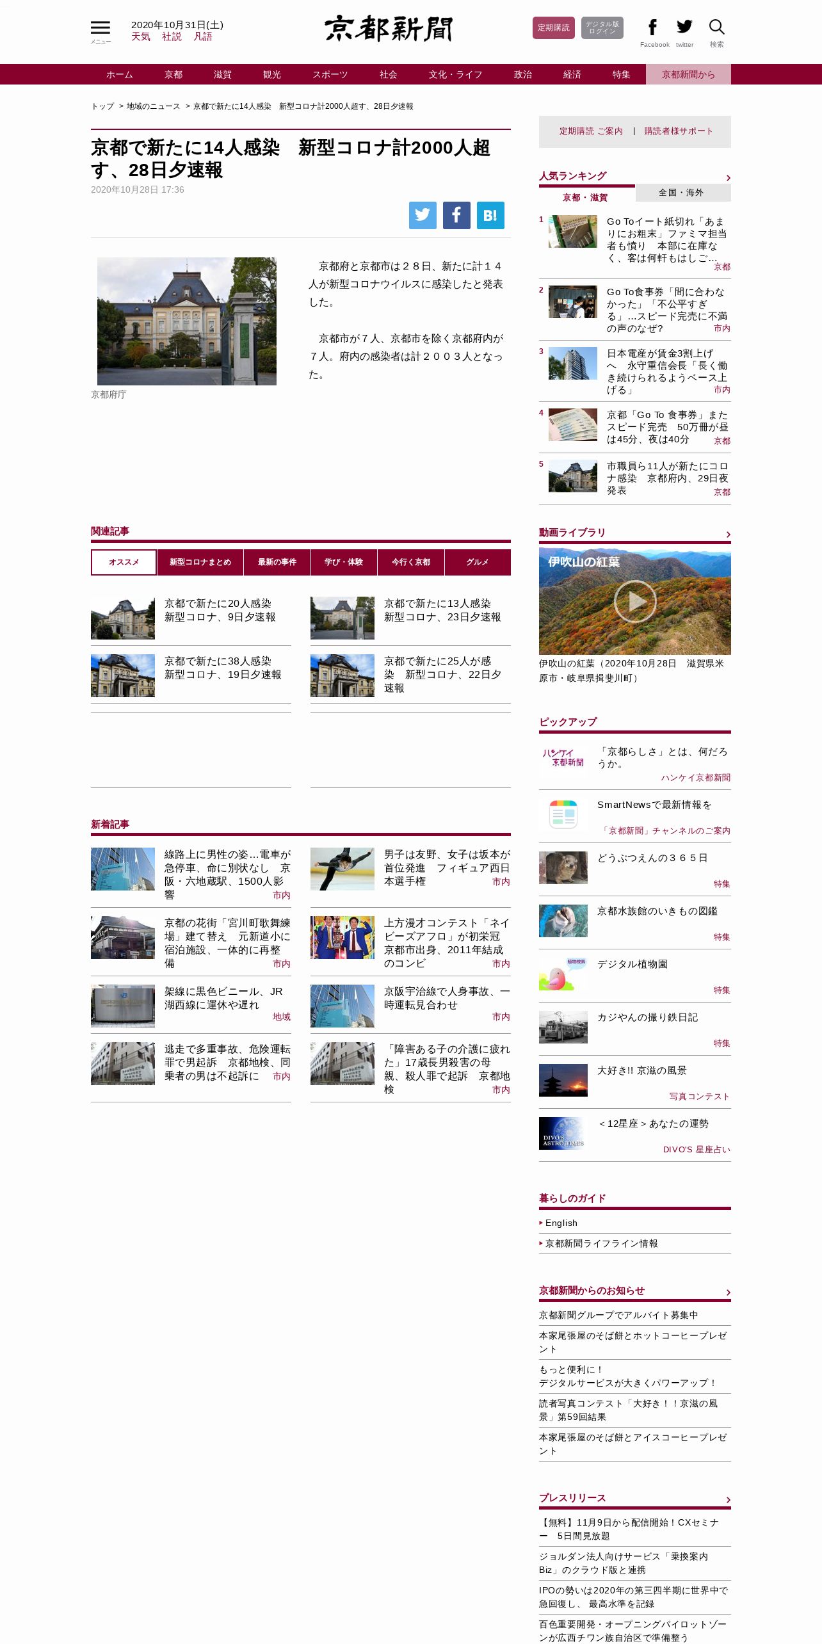Open the 文化・ライフ nav item
822x1644 pixels.
coord(456,74)
